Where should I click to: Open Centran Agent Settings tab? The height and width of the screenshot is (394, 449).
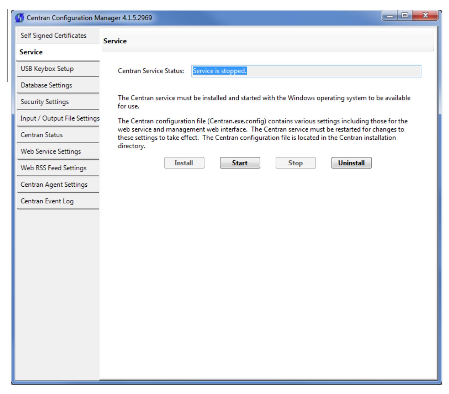58,184
